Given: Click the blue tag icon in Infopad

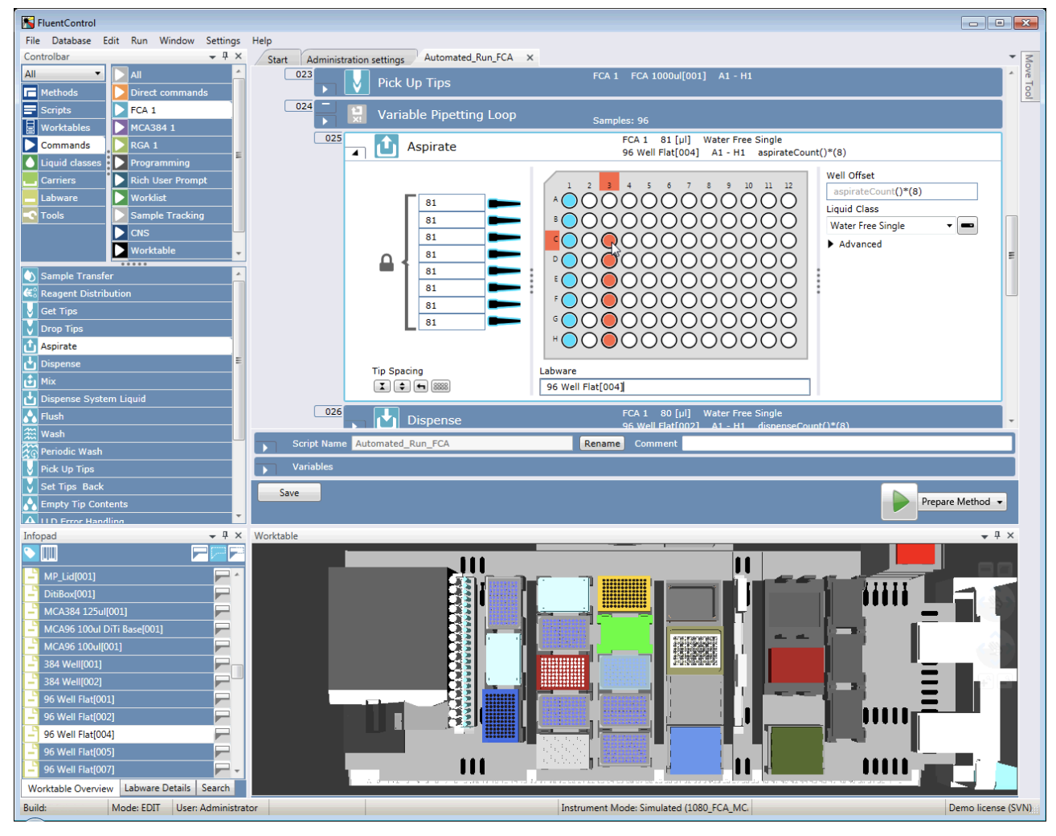Looking at the screenshot, I should point(30,553).
